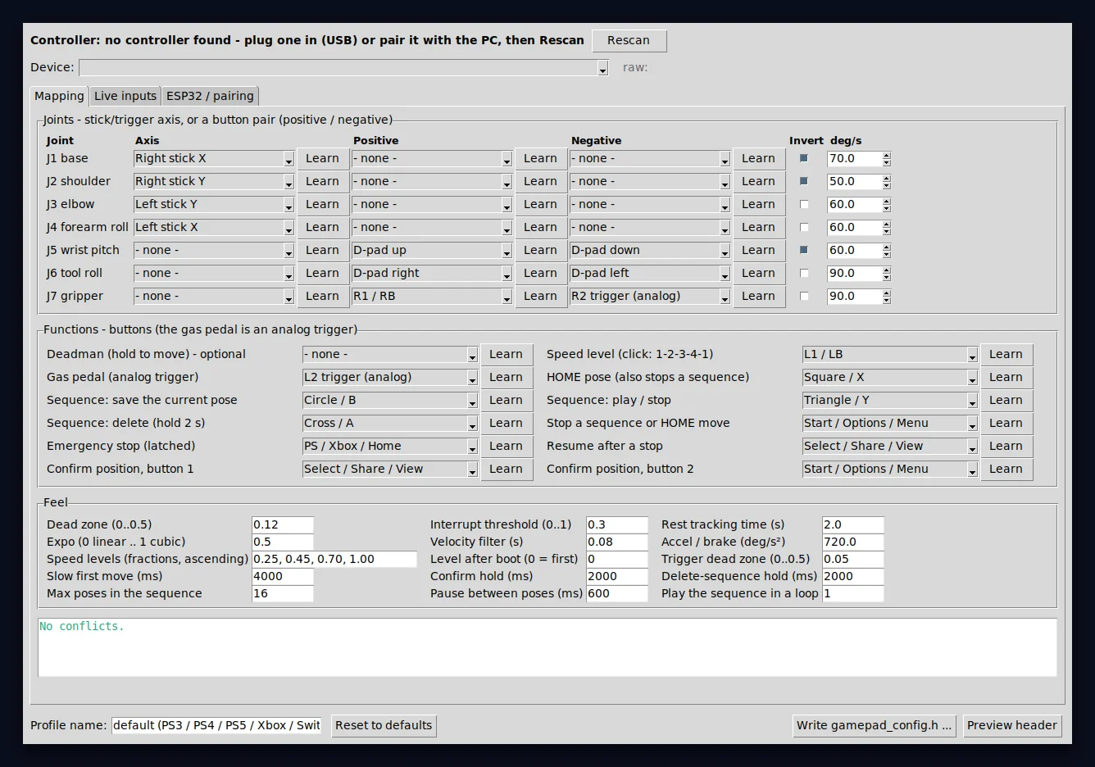Click the Interrupt threshold field
The height and width of the screenshot is (767, 1095).
tap(617, 524)
